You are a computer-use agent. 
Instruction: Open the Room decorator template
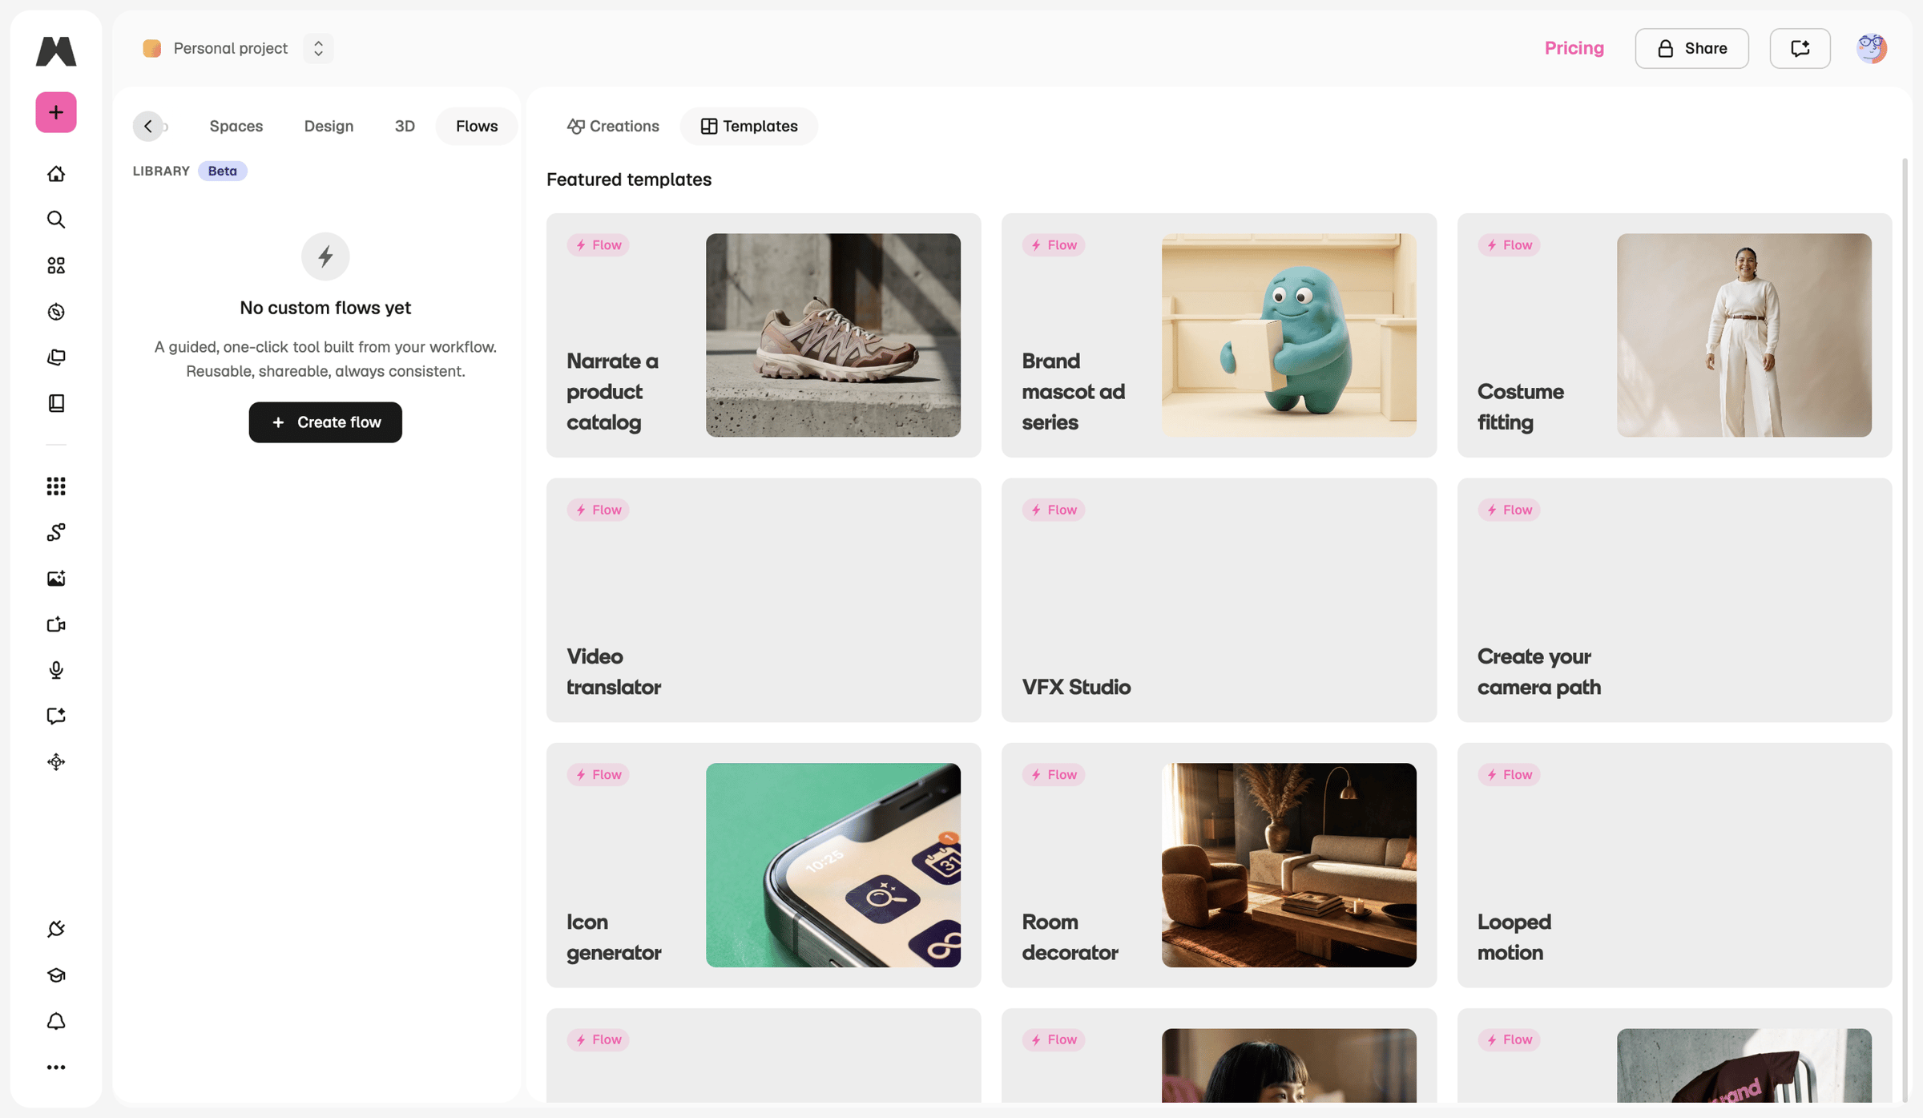point(1219,866)
